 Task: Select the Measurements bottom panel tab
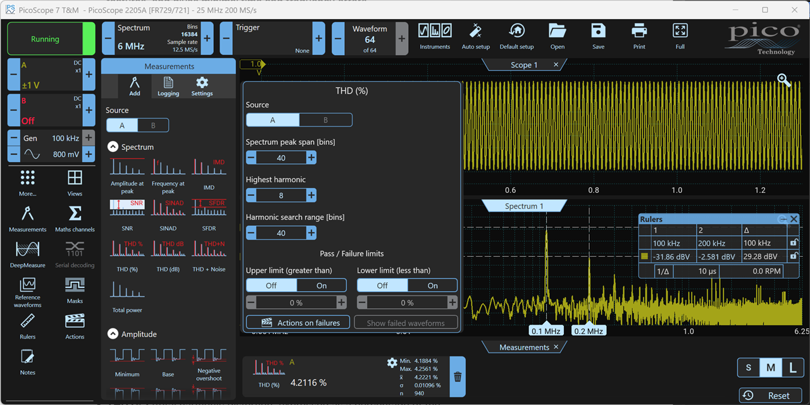pyautogui.click(x=524, y=347)
